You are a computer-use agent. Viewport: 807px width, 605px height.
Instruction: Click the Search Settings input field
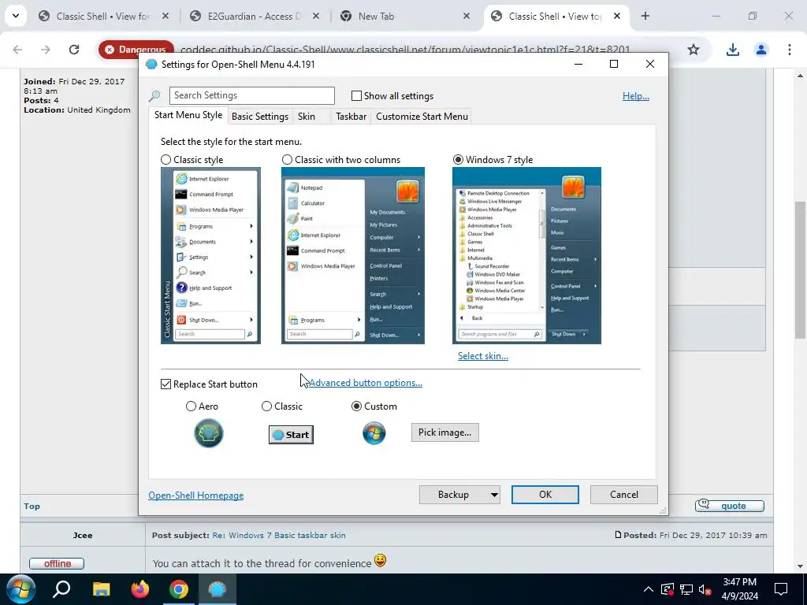[251, 95]
